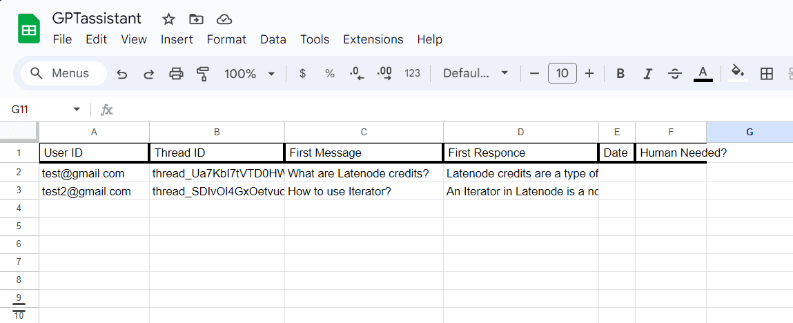Toggle strikethrough formatting
The image size is (793, 323).
coord(675,74)
